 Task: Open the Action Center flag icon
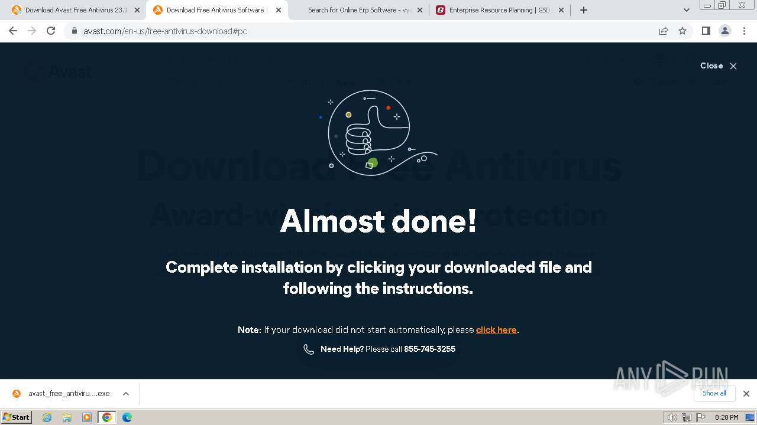700,417
